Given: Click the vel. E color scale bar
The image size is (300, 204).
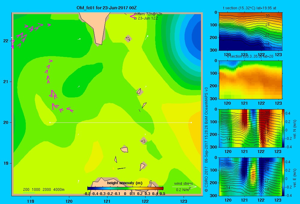Looking at the screenshot, I should click(x=283, y=177).
